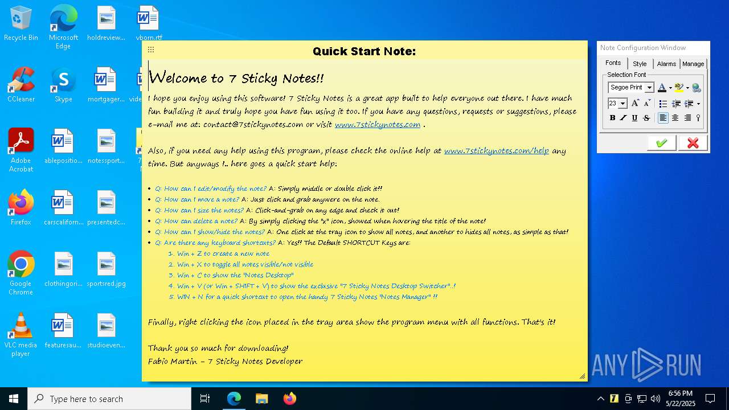Open the Manage tab

coord(693,64)
